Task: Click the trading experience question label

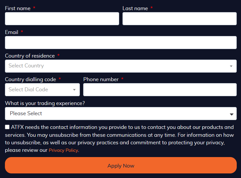Action: coord(45,103)
